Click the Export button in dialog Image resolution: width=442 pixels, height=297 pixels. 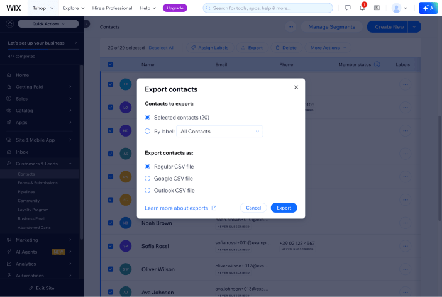(x=284, y=208)
